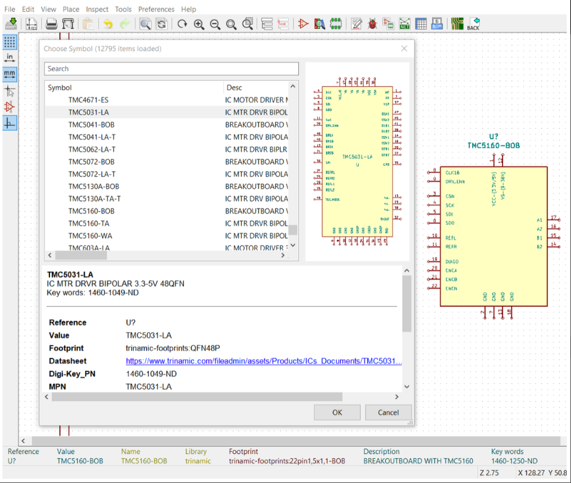The height and width of the screenshot is (483, 571).
Task: Select TMC5130A-TA-T symbol row
Action: click(x=167, y=199)
